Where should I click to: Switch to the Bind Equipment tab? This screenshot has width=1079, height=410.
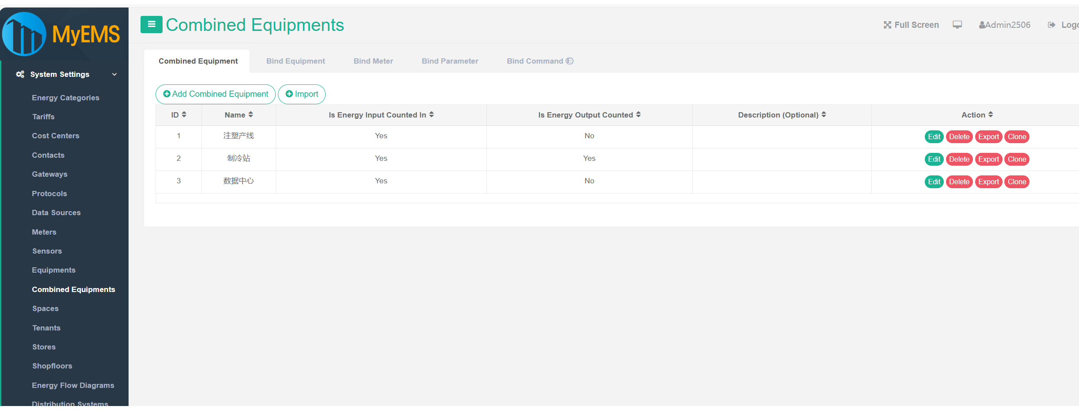[295, 61]
